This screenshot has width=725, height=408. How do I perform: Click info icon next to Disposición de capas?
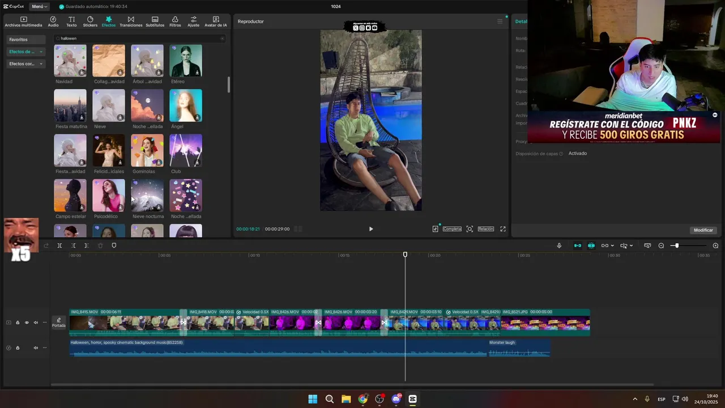tap(561, 154)
